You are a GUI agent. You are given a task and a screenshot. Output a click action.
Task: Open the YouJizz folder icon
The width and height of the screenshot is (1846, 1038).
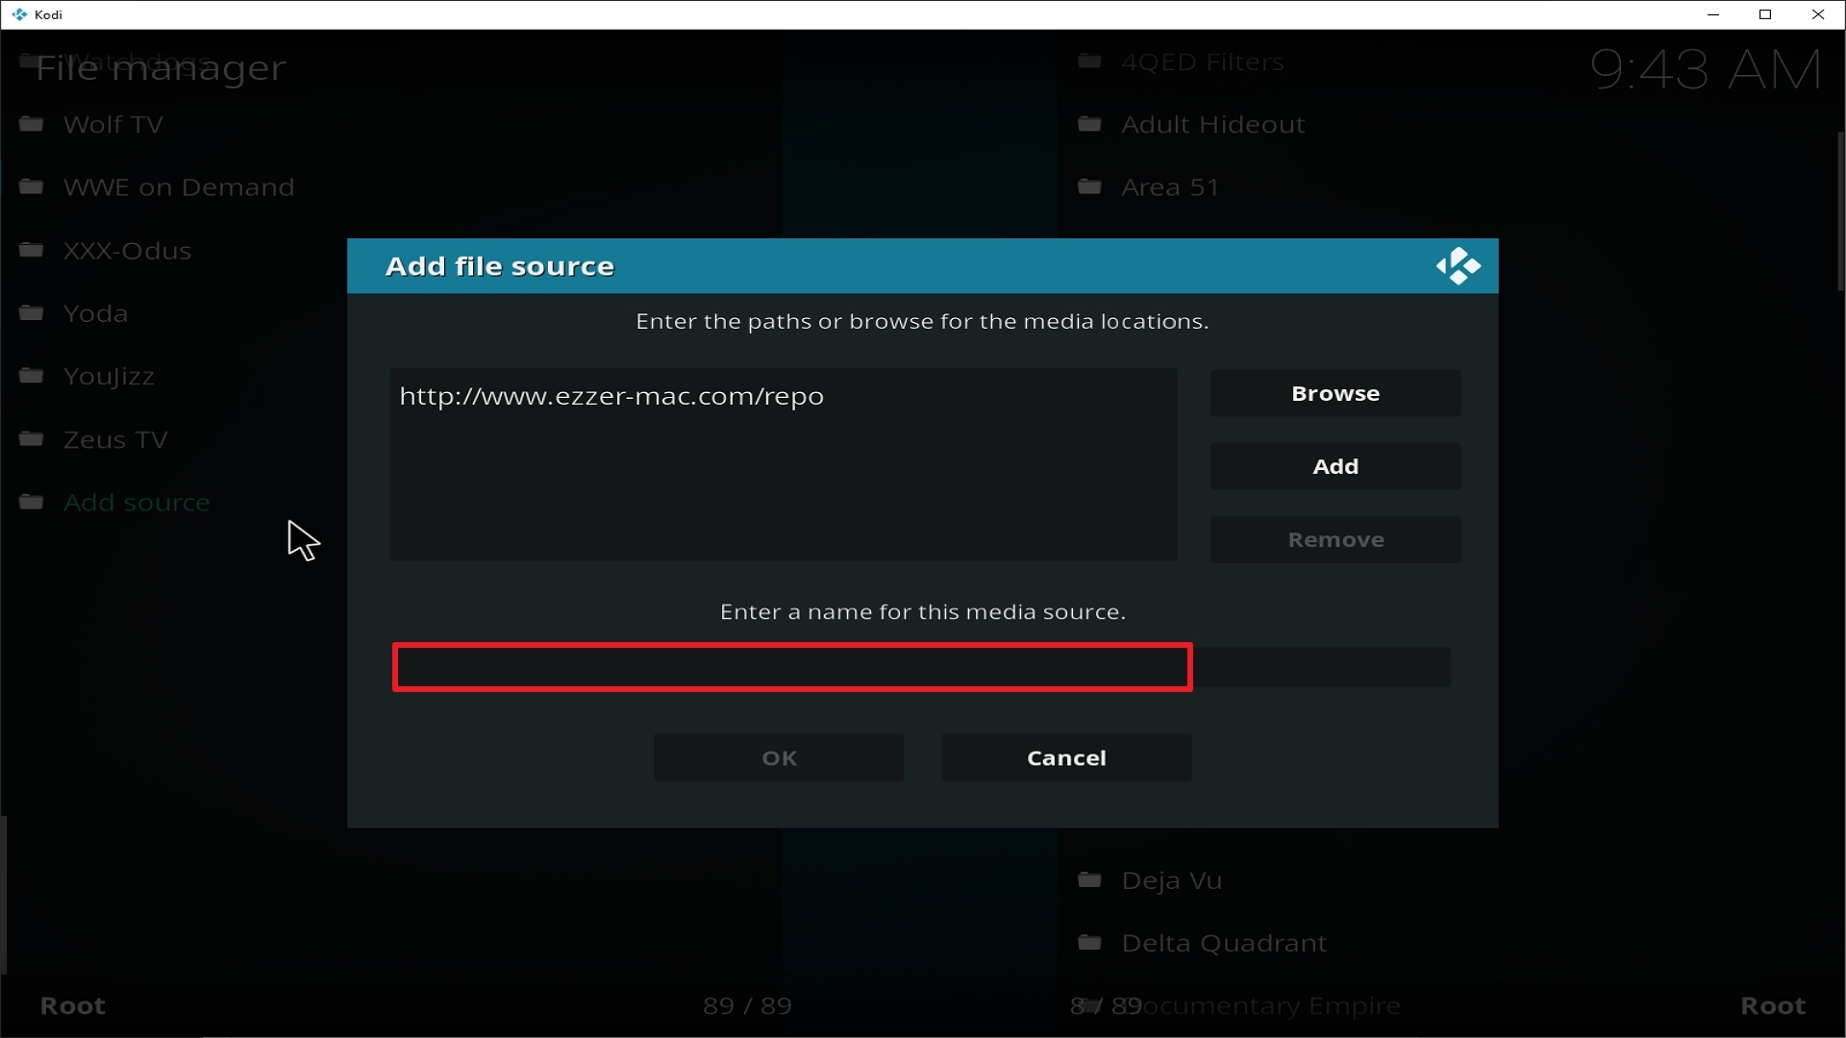click(x=32, y=375)
